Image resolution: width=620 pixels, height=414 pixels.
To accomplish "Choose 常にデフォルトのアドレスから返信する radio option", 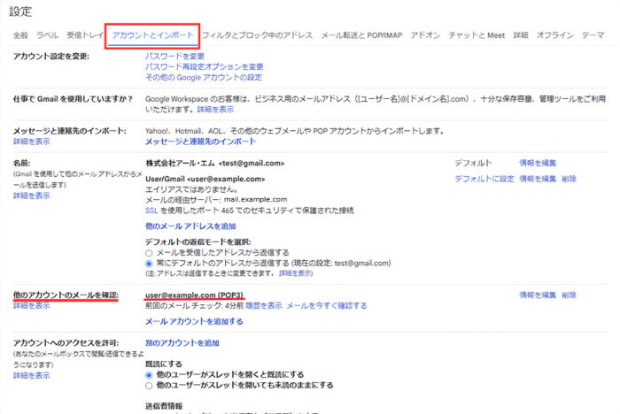I will click(x=149, y=263).
